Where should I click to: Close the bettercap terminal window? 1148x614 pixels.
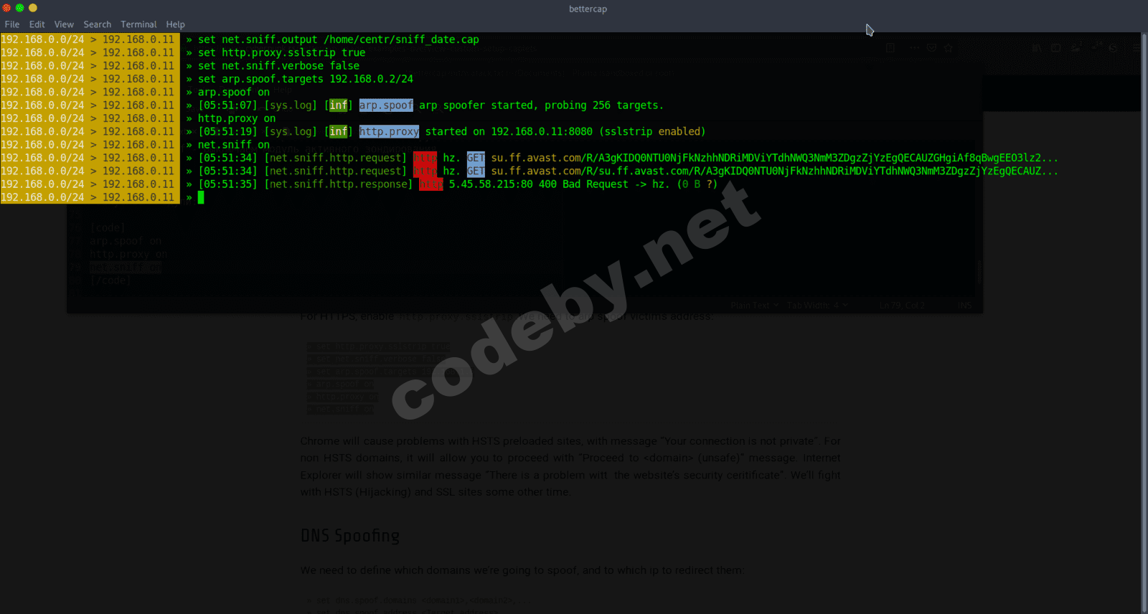pyautogui.click(x=7, y=8)
